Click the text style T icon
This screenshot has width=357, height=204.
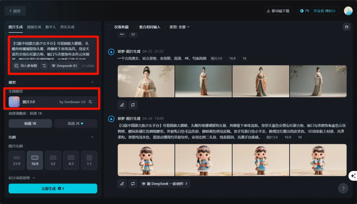tap(44, 65)
